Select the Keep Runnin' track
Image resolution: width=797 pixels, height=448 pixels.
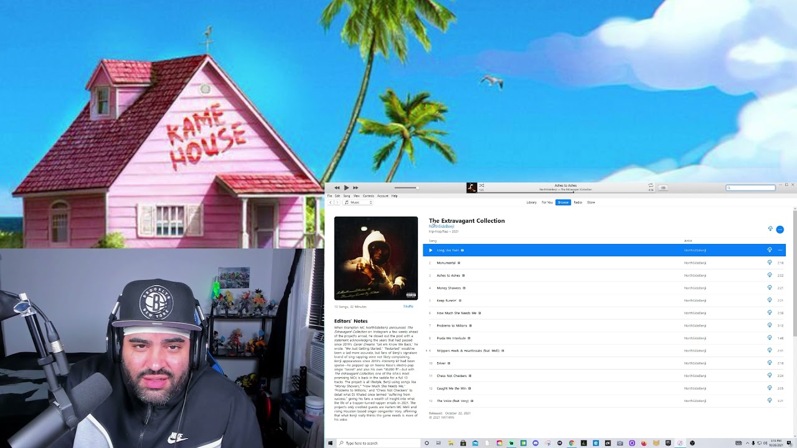[604, 301]
